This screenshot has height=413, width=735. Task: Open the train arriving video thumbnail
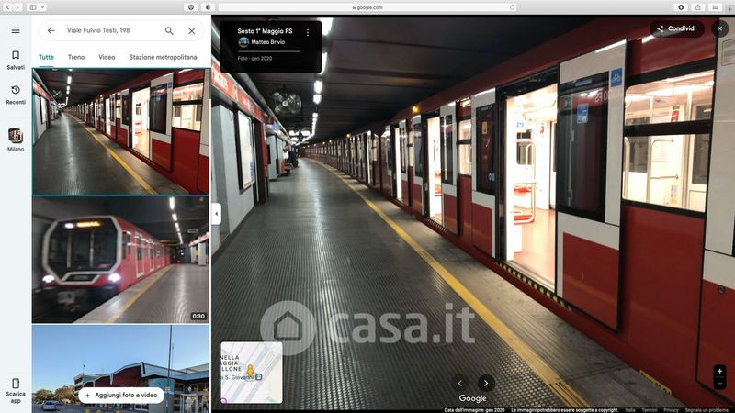point(120,260)
